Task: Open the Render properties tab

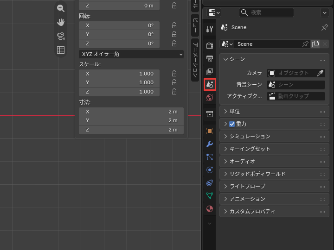Action: [x=210, y=45]
